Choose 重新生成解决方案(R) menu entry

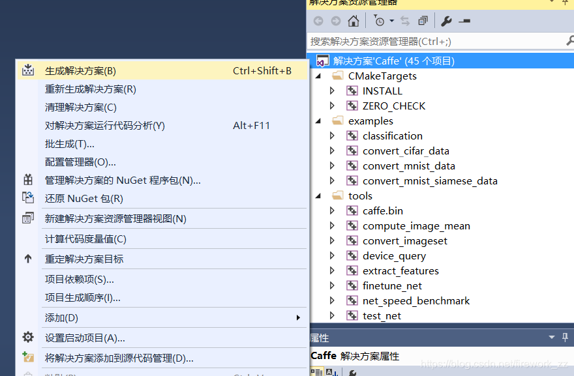point(162,89)
